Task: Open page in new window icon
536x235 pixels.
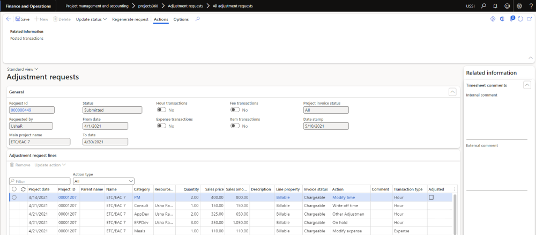Action: tap(530, 19)
